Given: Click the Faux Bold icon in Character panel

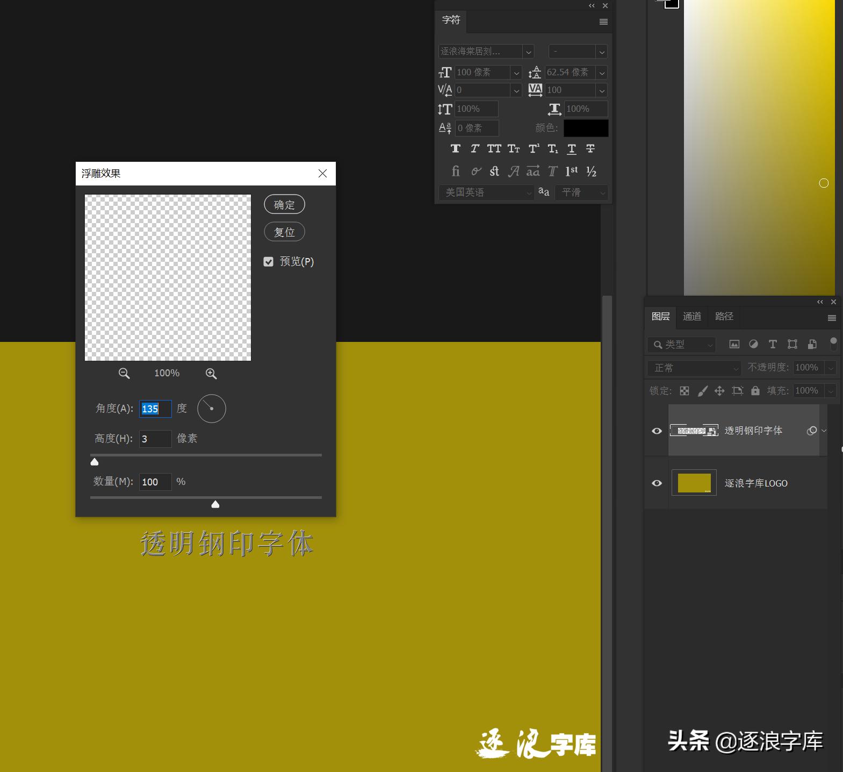Looking at the screenshot, I should 456,148.
